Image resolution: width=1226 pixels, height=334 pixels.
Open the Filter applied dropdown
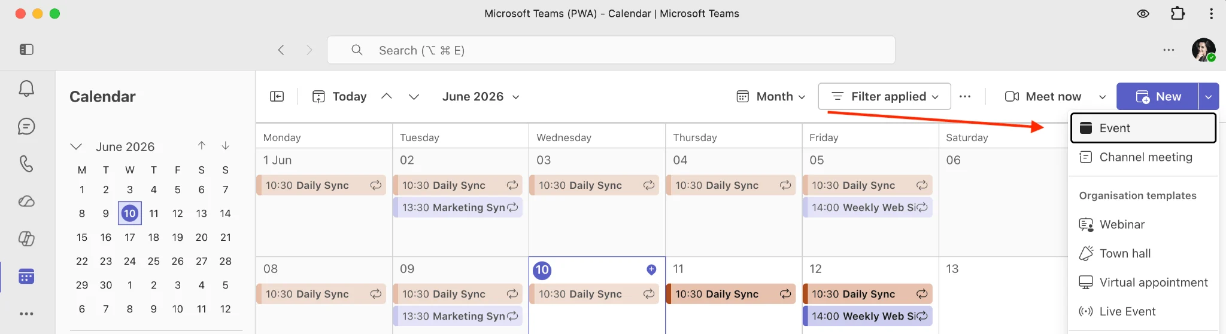[884, 96]
